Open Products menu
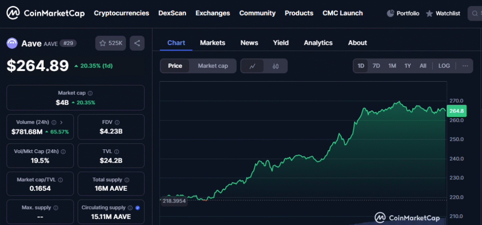The image size is (482, 225). coord(299,13)
